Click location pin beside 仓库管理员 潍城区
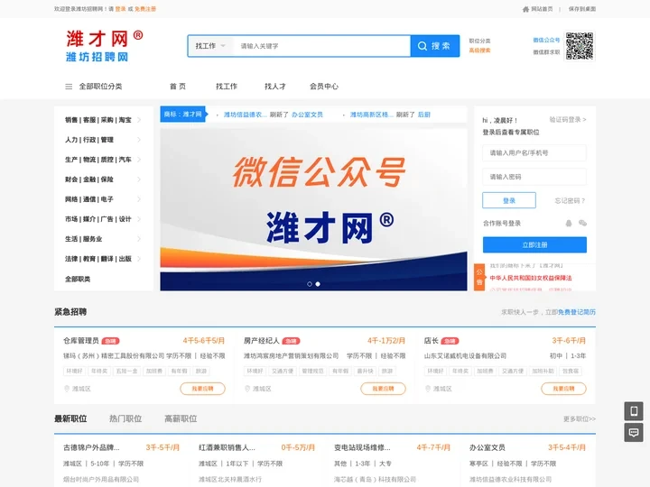Viewport: 650px width, 487px height. (x=67, y=389)
